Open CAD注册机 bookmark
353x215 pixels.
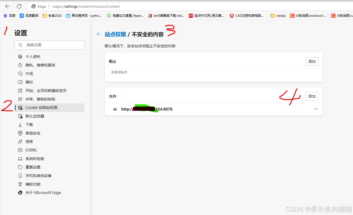pos(246,16)
